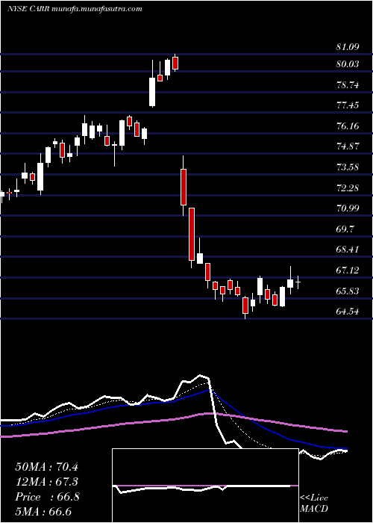Click the last candlestick near 66.8
Screen dimensions: 373x523
click(x=298, y=282)
